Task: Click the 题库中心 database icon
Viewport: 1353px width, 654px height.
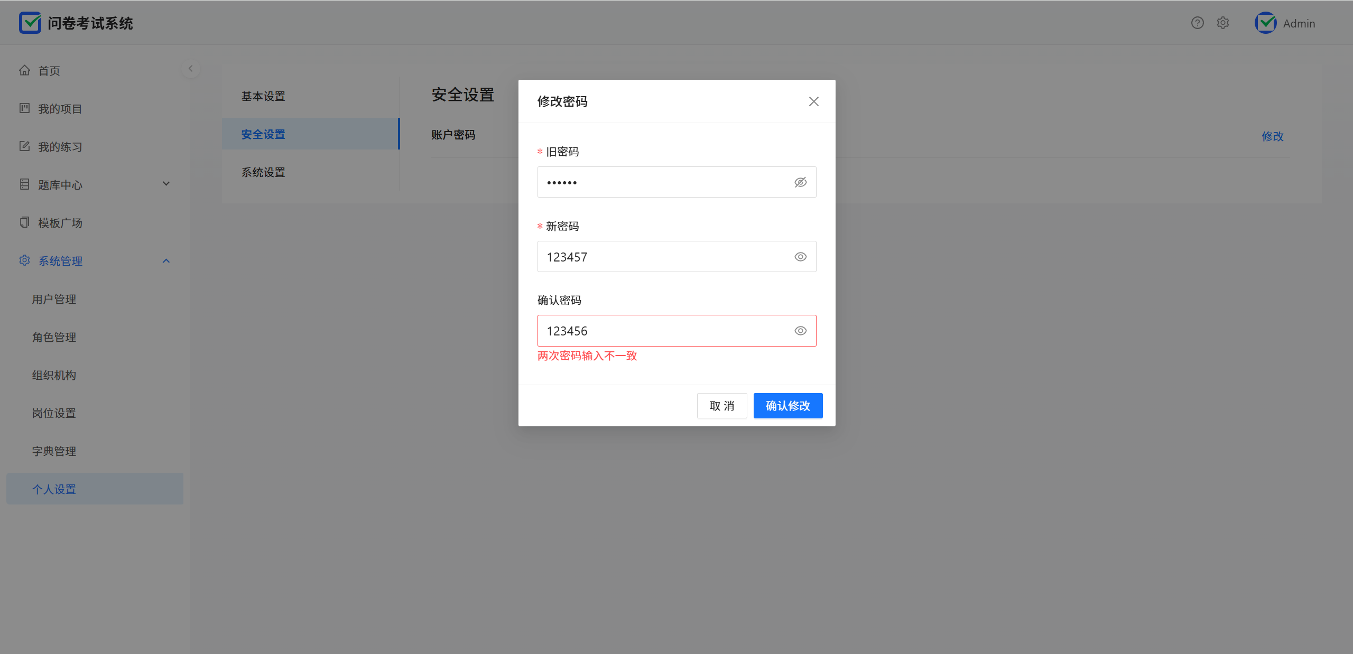Action: coord(24,184)
